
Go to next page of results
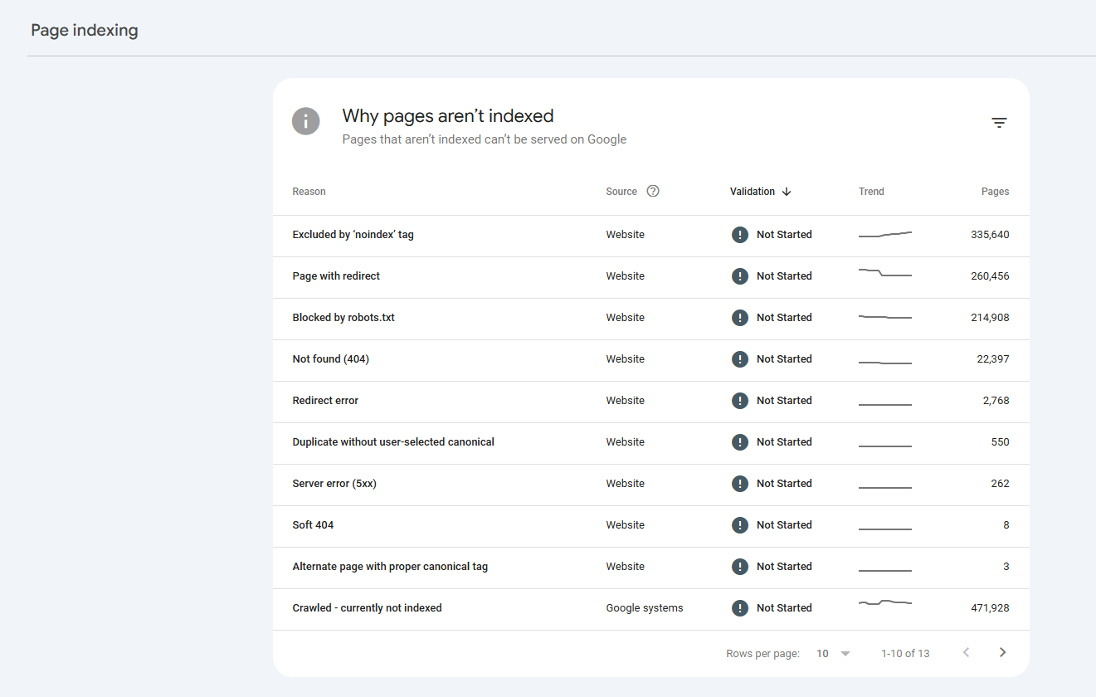click(x=1002, y=653)
